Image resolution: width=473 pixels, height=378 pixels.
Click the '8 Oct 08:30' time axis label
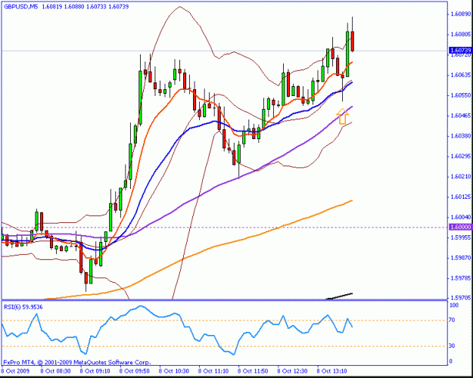pyautogui.click(x=54, y=371)
